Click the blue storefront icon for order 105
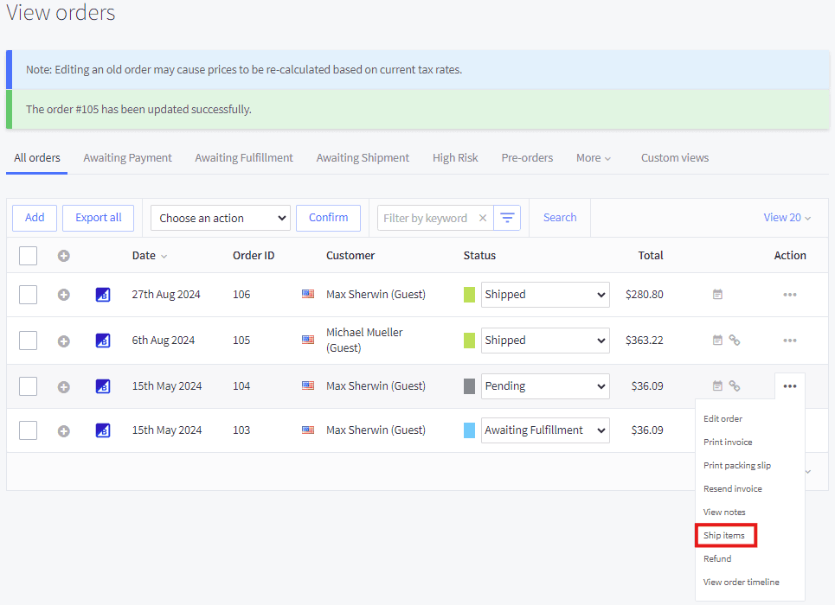Screen dimensions: 835x605 (x=103, y=340)
